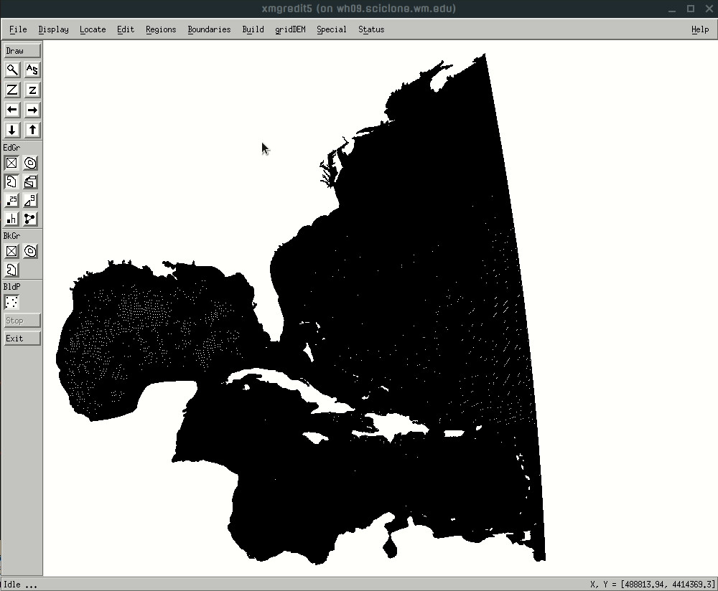Pan view with left arrow icon
This screenshot has height=591, width=718.
tap(12, 110)
